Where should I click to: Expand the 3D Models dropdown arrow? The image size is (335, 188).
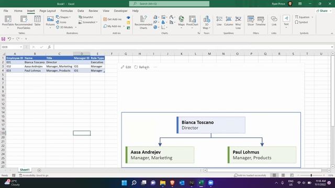[75, 27]
